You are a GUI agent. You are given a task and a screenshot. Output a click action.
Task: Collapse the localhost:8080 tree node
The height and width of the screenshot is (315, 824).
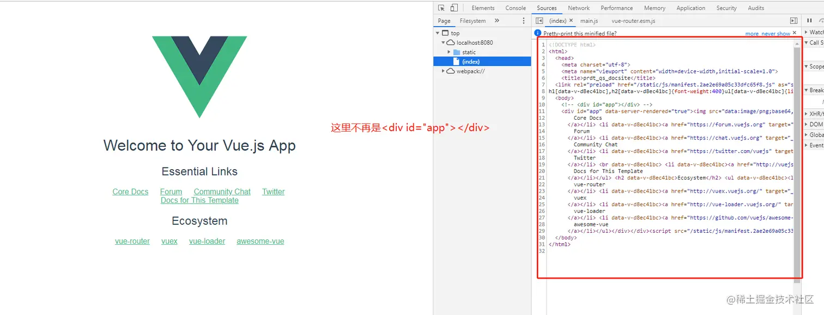[443, 42]
